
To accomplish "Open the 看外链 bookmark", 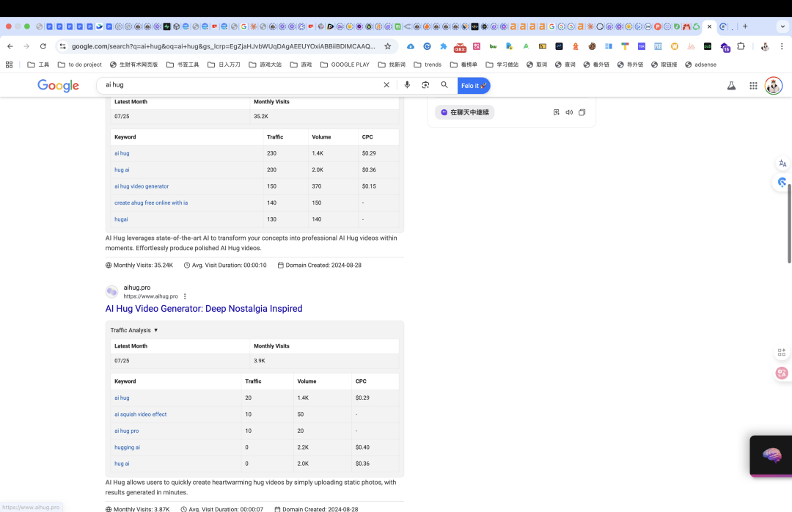I will pyautogui.click(x=596, y=65).
